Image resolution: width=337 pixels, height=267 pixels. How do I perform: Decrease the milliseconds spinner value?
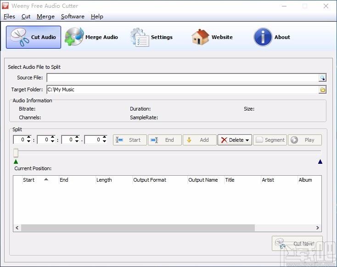105,142
